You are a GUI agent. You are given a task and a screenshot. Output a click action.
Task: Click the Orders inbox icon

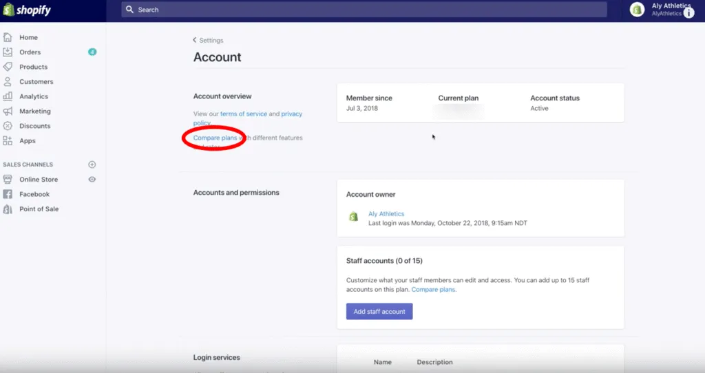pyautogui.click(x=8, y=52)
